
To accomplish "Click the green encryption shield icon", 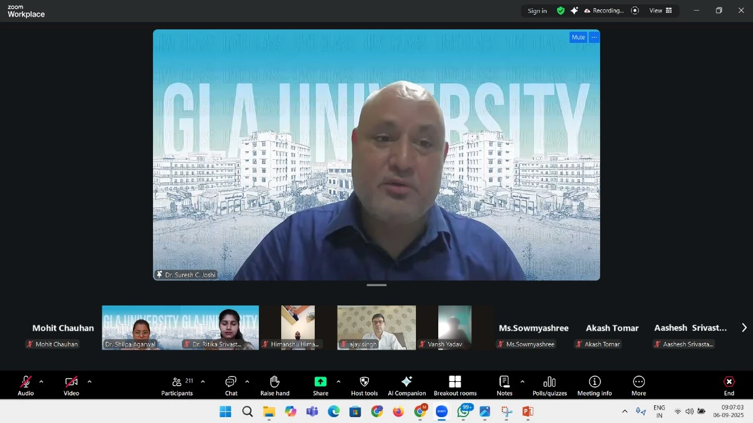I will 561,11.
